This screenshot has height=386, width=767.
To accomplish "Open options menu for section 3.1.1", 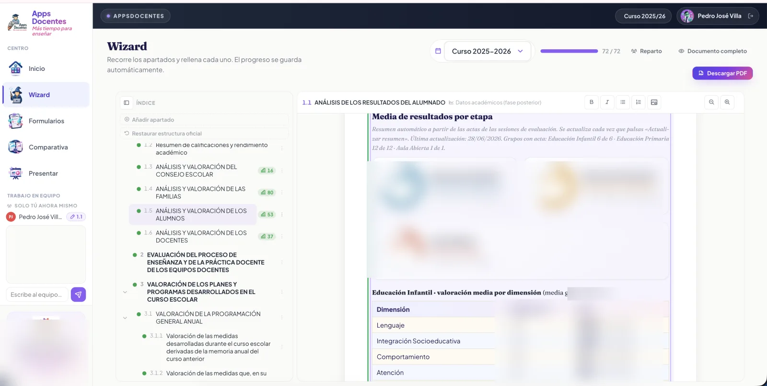I will tap(282, 347).
